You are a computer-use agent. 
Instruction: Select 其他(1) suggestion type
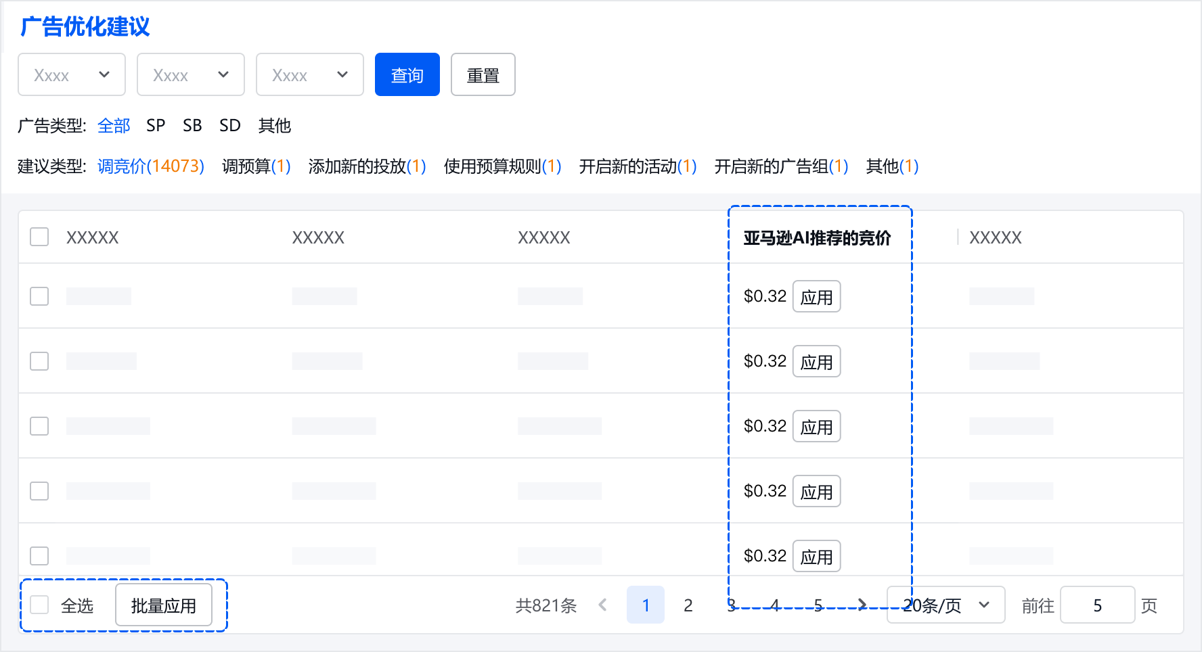[893, 166]
